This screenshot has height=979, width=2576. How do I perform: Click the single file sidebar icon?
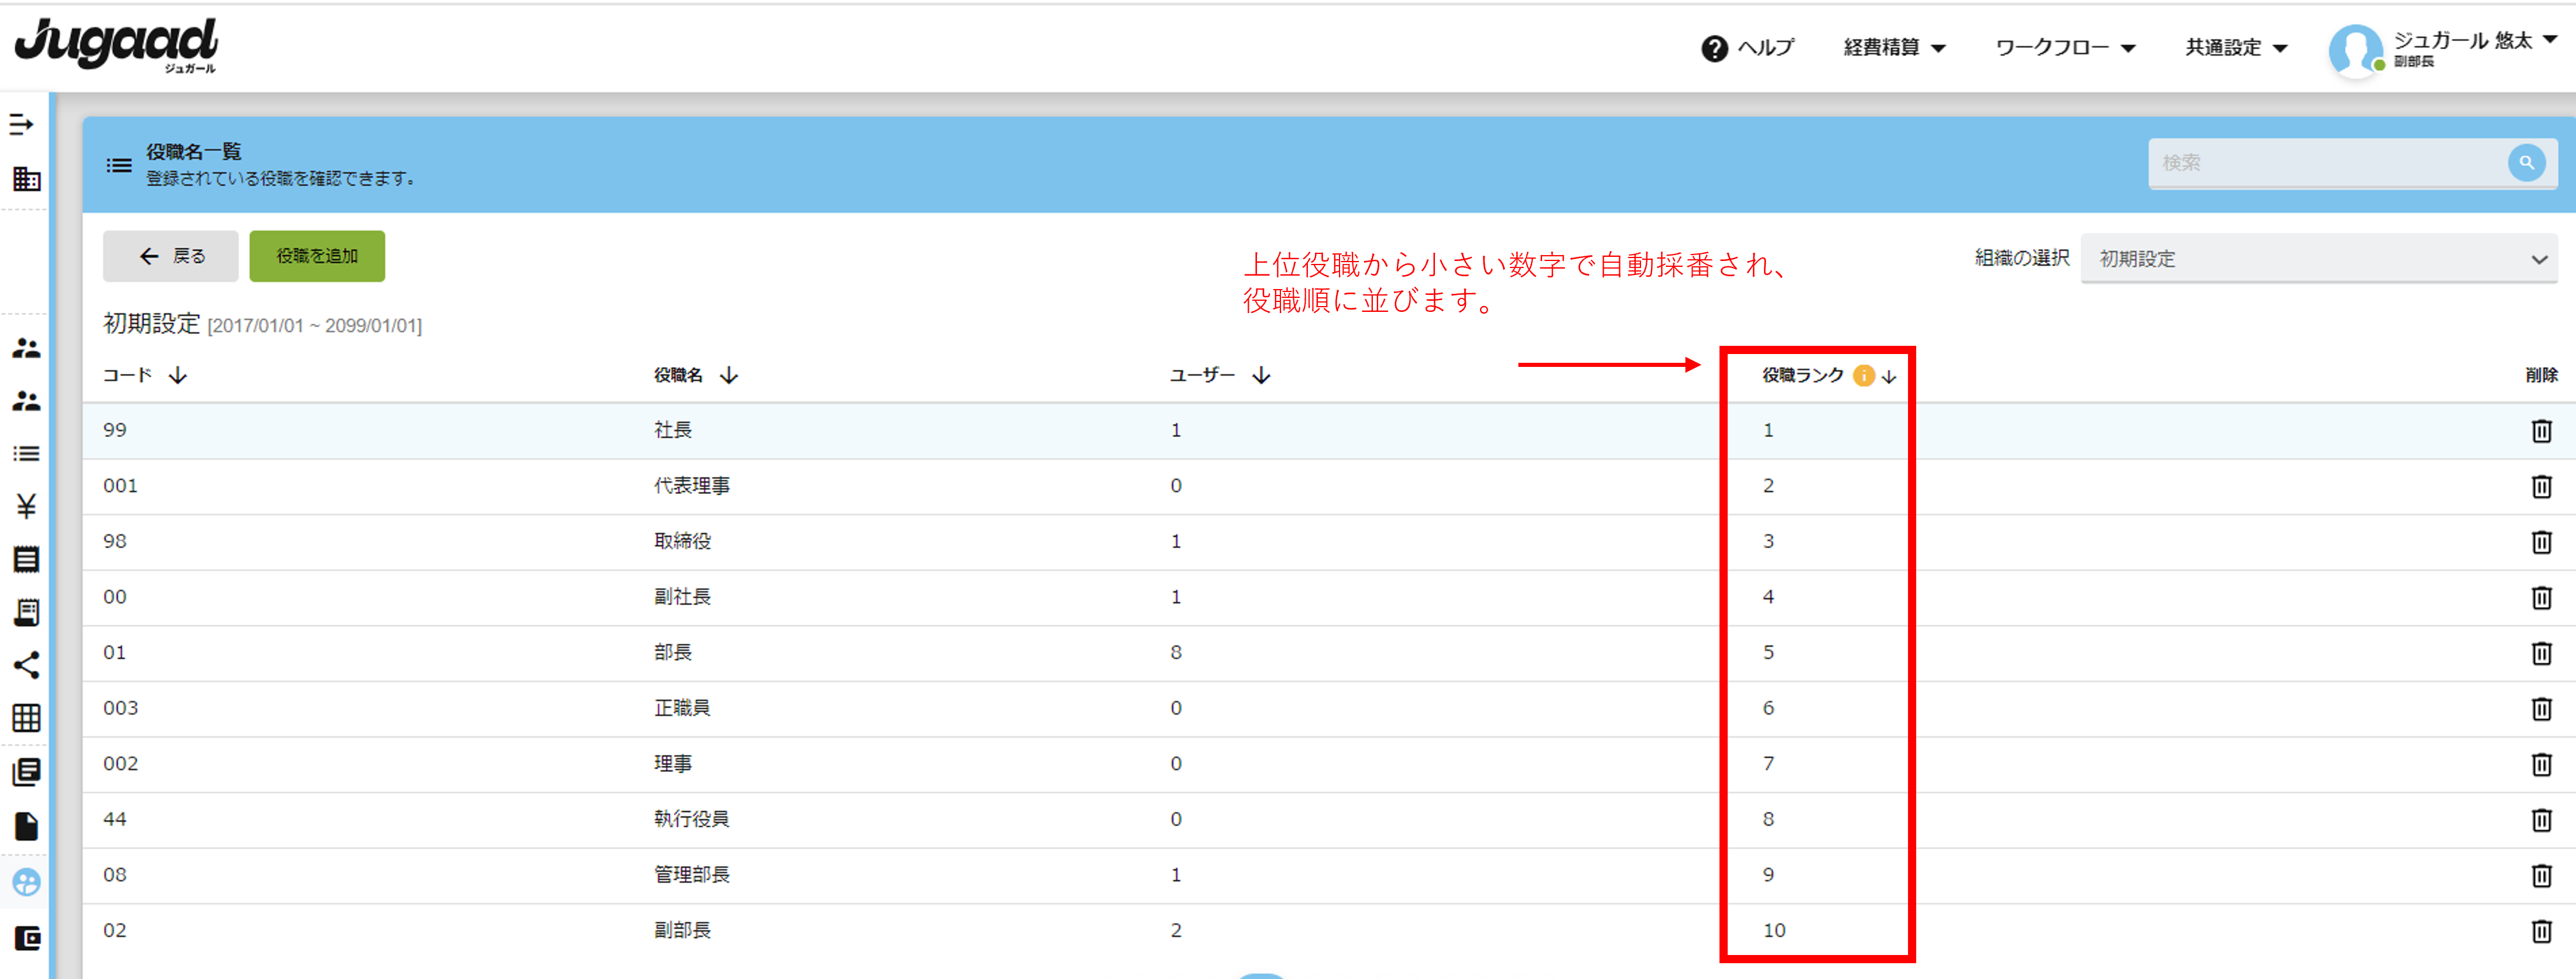click(x=26, y=826)
